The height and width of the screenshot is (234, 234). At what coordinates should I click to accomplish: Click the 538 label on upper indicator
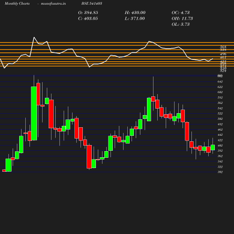pos(223,50)
